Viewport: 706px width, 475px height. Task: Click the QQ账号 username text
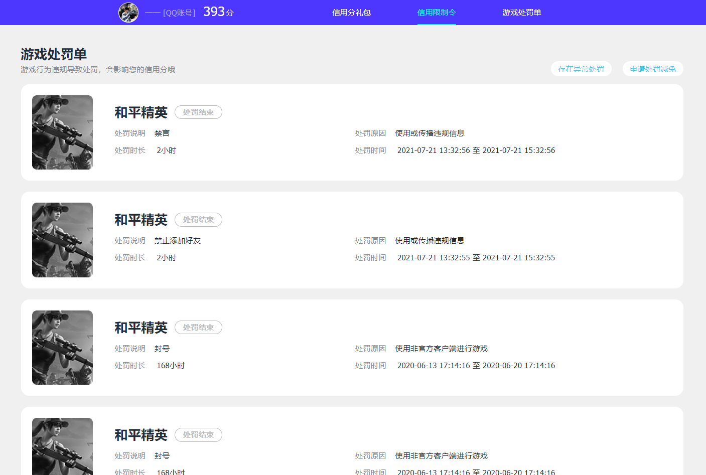pyautogui.click(x=170, y=13)
